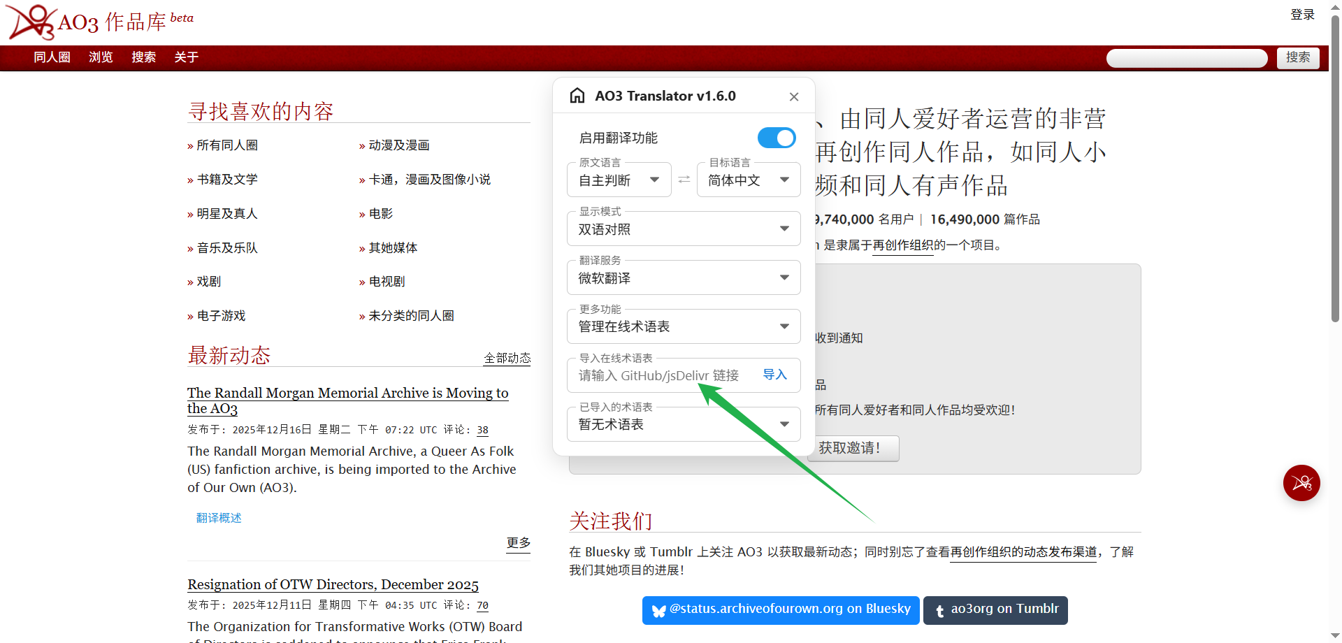Click the home icon in AO3 Translator panel
The width and height of the screenshot is (1342, 643).
point(577,96)
